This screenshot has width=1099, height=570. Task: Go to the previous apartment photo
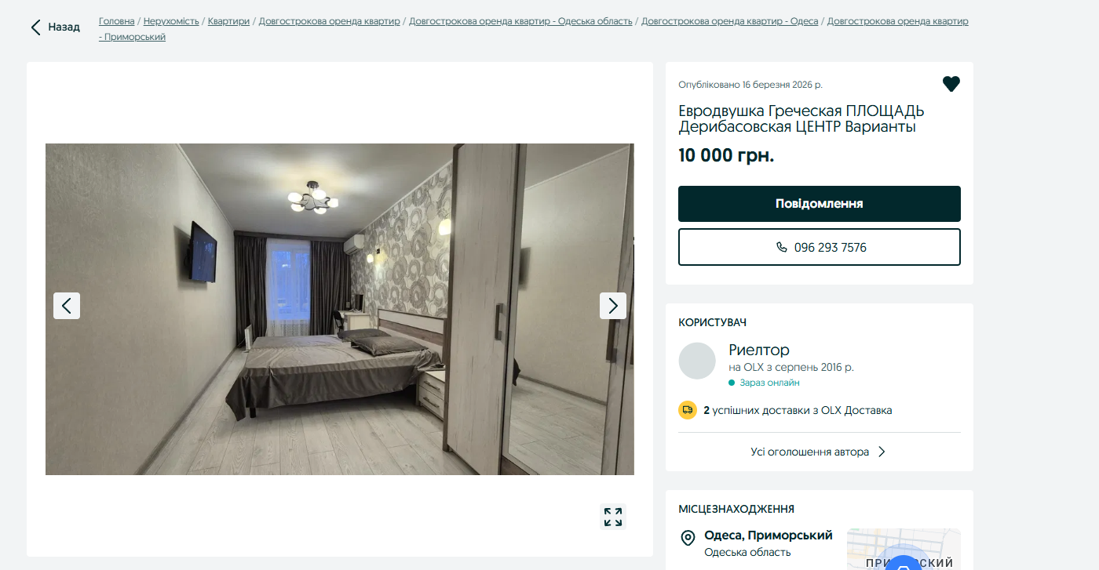67,306
